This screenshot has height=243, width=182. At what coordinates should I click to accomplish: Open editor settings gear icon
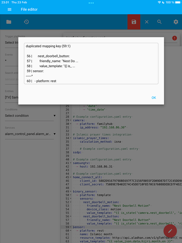coord(176,22)
